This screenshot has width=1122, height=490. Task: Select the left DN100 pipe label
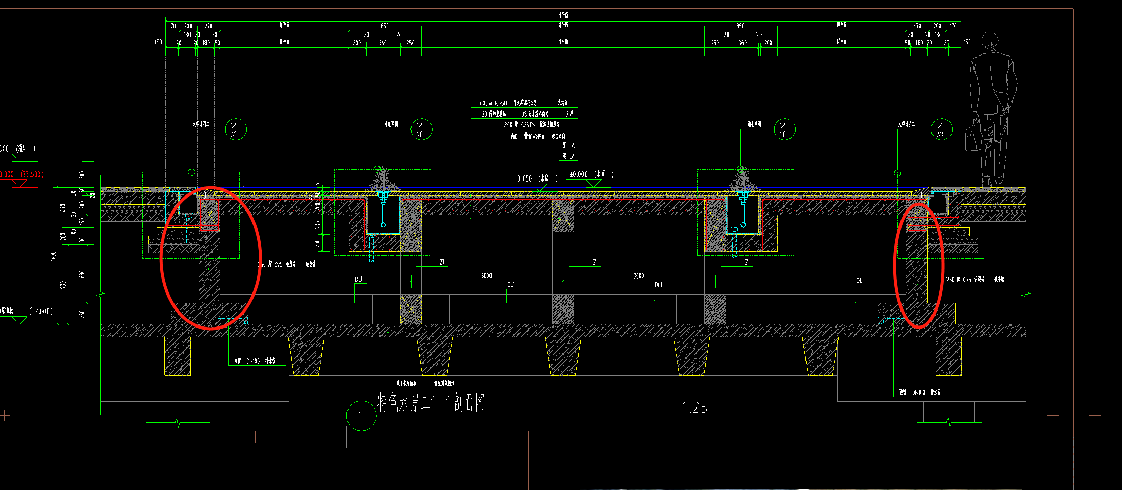(255, 361)
